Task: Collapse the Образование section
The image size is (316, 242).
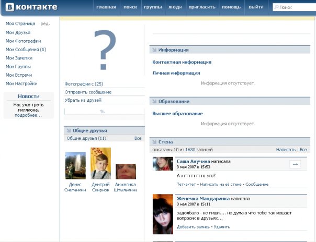Action: point(154,101)
